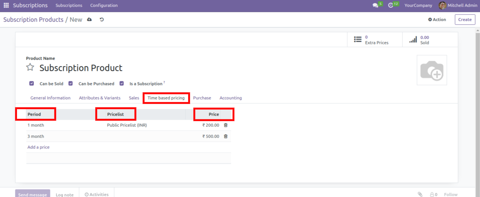
Task: Switch to the General Information tab
Action: coord(50,98)
